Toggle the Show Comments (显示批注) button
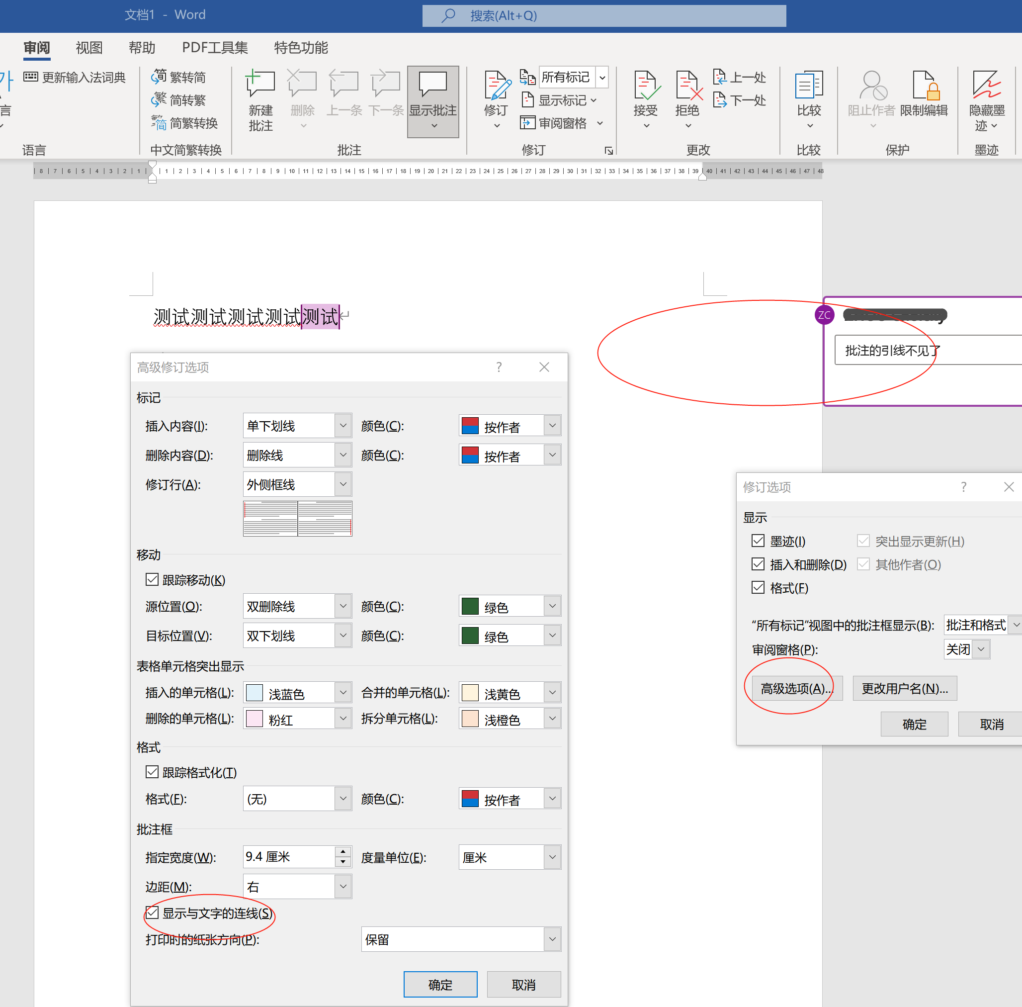Screen dimensions: 1022x1007 [433, 101]
